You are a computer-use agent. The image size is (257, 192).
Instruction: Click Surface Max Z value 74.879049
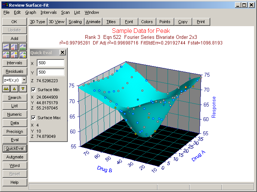46,136
